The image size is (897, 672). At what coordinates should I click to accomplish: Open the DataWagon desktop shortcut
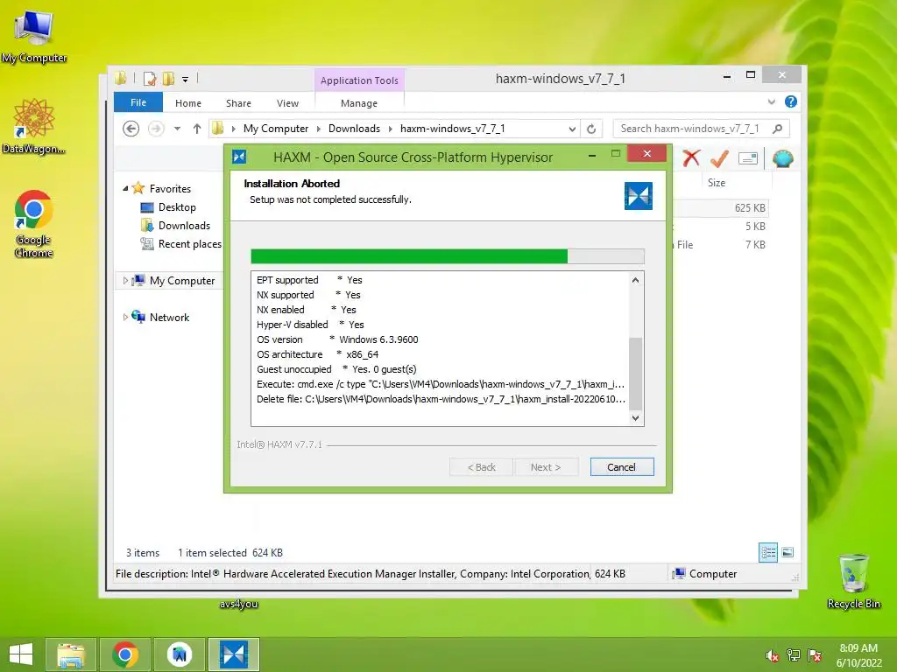(x=34, y=126)
